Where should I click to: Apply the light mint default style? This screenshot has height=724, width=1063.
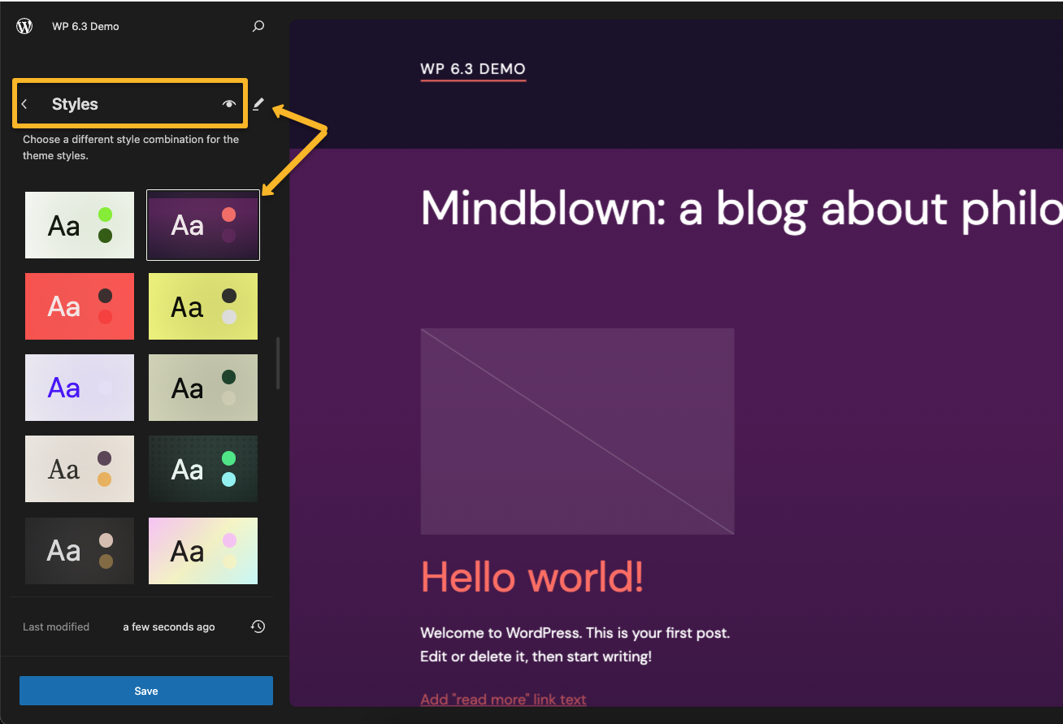79,225
